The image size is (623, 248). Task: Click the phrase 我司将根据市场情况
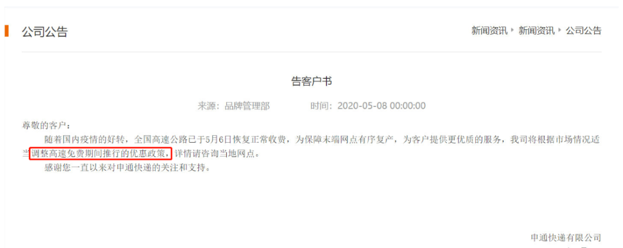550,139
